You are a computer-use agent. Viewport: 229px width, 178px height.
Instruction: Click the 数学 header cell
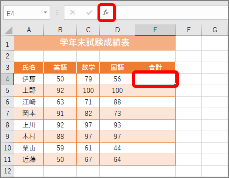click(88, 68)
